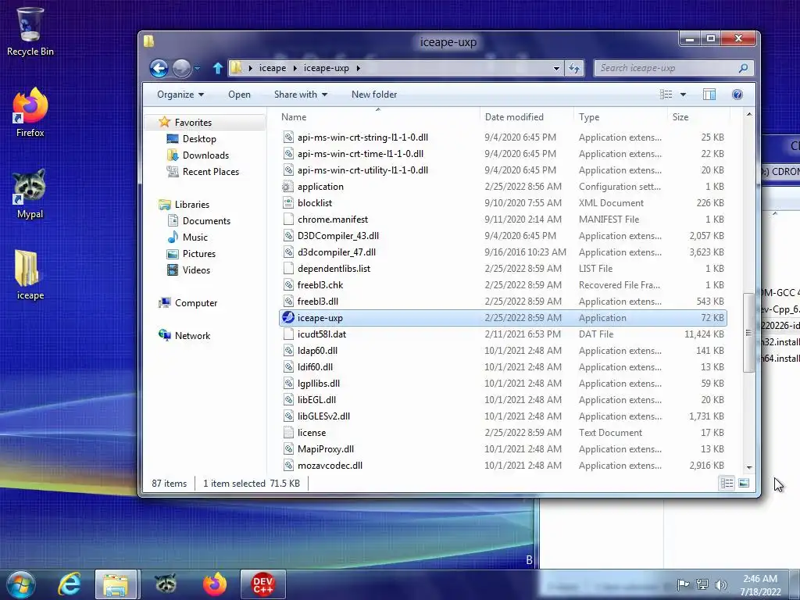This screenshot has height=600, width=800.
Task: Select Desktop in navigation pane
Action: pos(199,139)
